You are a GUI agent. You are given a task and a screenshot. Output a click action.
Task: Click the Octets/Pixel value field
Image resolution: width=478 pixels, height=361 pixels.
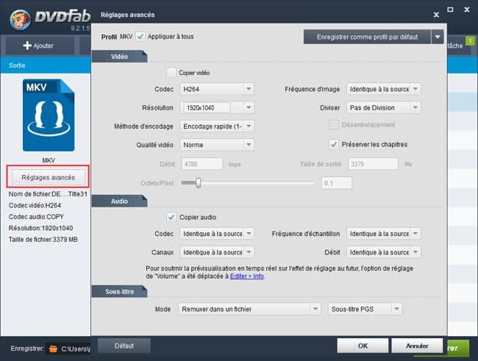[x=337, y=183]
